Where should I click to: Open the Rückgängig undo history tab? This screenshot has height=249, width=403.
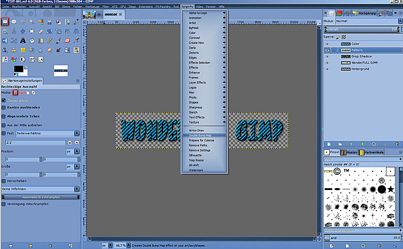364,13
